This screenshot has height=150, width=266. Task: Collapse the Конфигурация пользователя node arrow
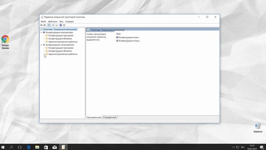click(x=41, y=45)
